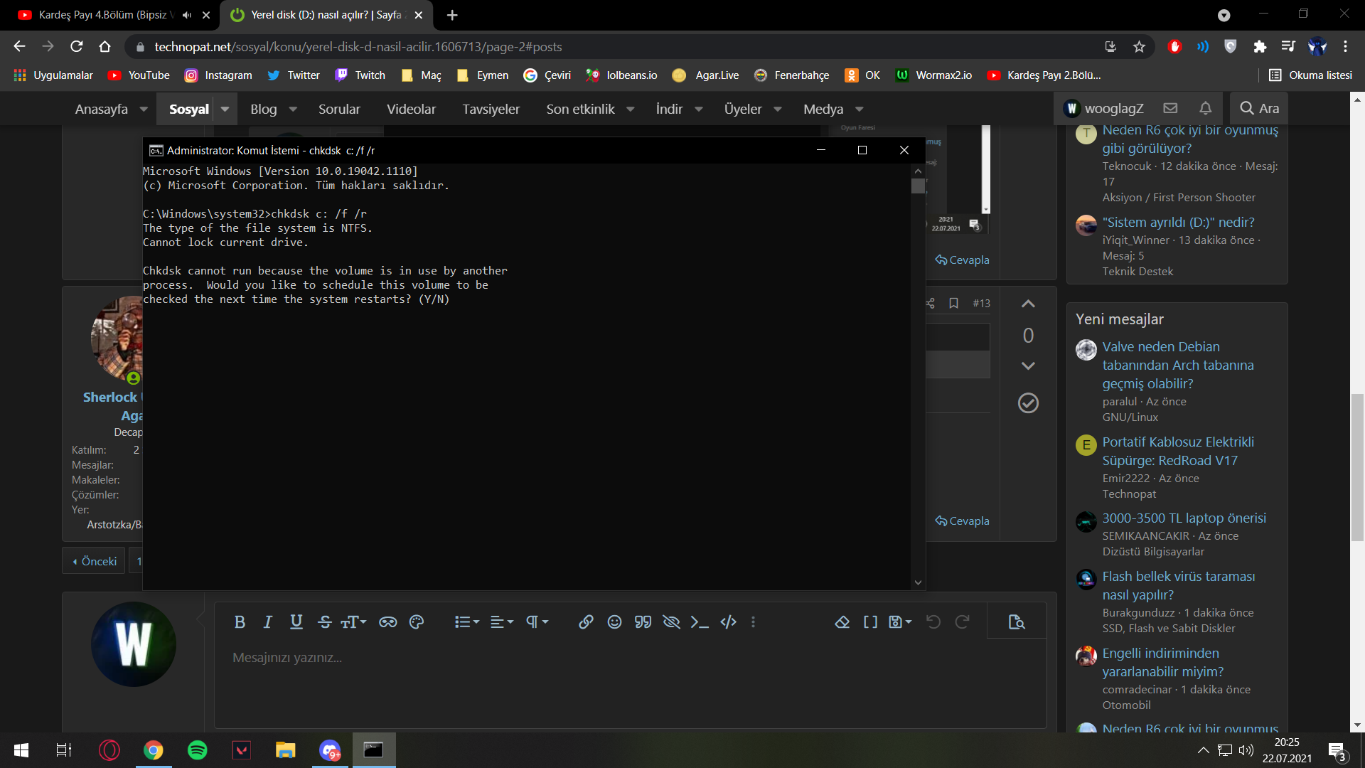
Task: Open the Sorular menu item
Action: pos(339,110)
